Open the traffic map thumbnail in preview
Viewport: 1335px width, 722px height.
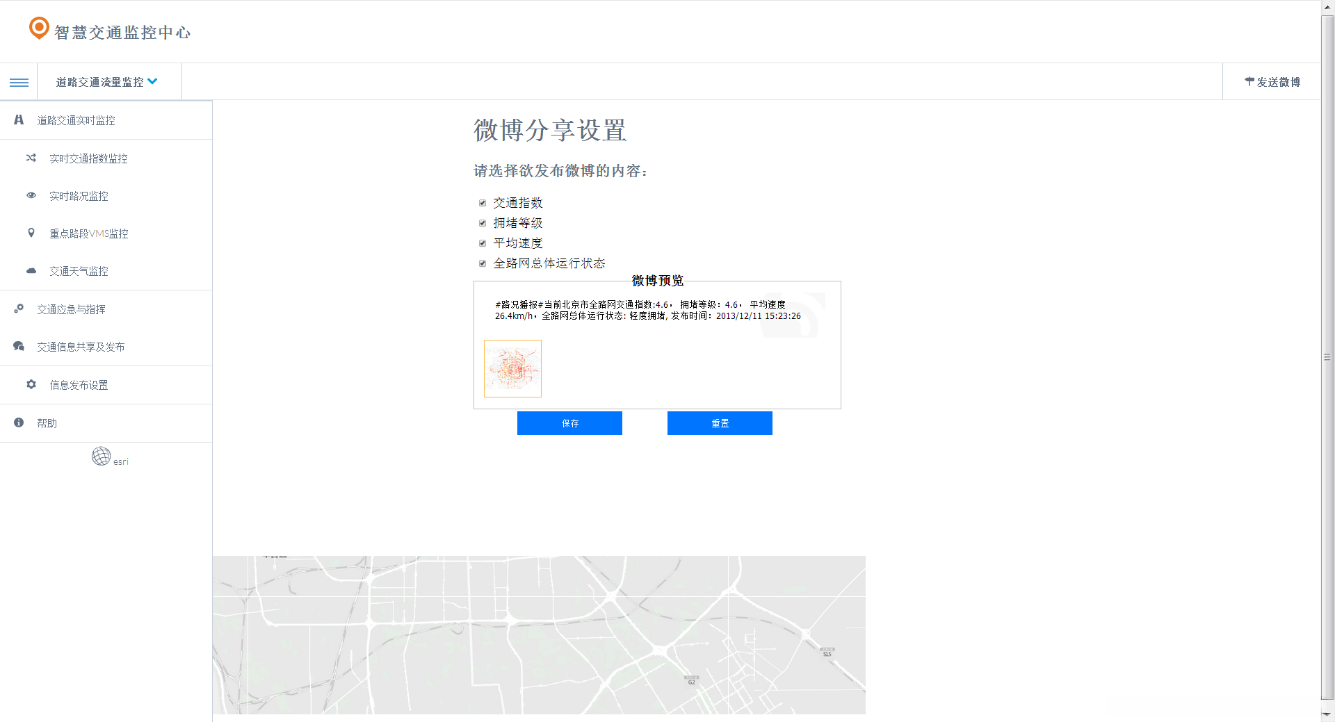[x=512, y=368]
